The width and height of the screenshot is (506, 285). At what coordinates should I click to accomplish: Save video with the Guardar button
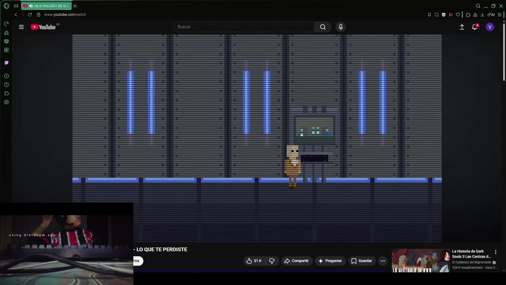362,261
